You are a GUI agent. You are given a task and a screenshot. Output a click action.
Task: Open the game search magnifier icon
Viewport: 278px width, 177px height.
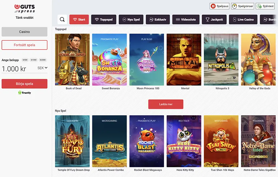point(62,19)
